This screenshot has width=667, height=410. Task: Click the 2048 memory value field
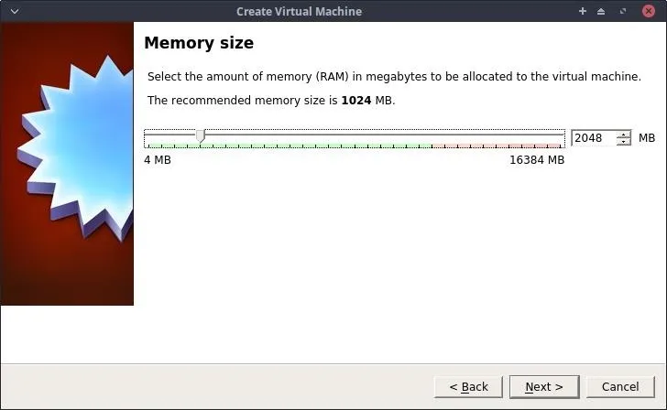(x=594, y=138)
